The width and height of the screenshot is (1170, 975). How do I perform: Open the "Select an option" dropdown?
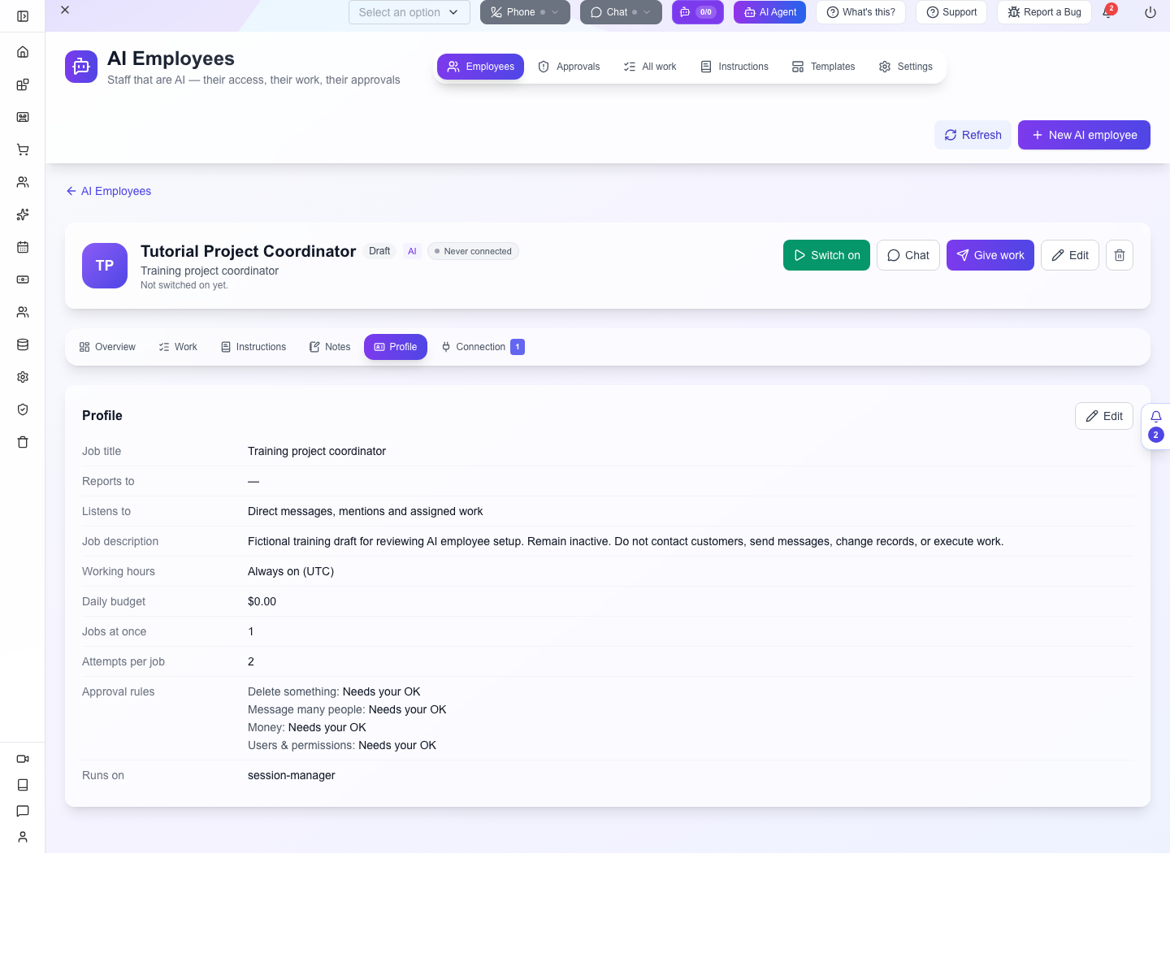tap(409, 12)
